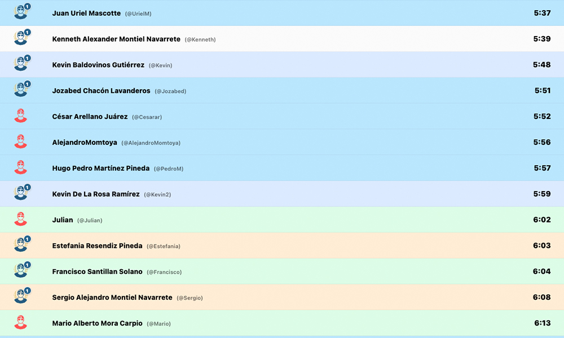This screenshot has width=564, height=338.
Task: Open Jozabed Chacón Lavanderos profile name
Action: point(101,91)
